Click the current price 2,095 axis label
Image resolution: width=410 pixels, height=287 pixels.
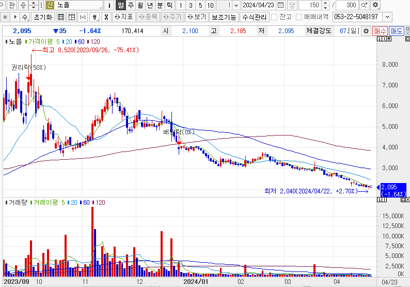tap(393, 190)
